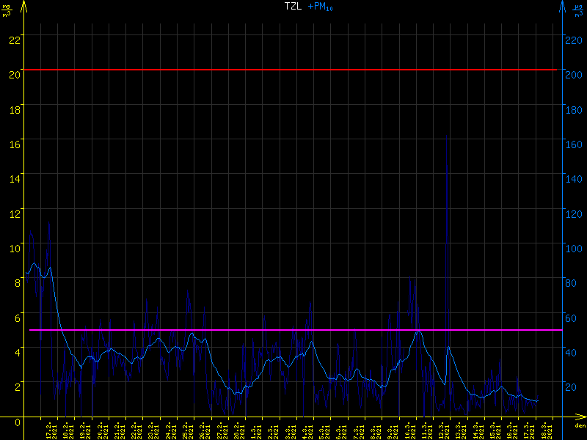Image resolution: width=587 pixels, height=440 pixels.
Task: Click the yellow 0 value at axis origin
Action: click(17, 421)
